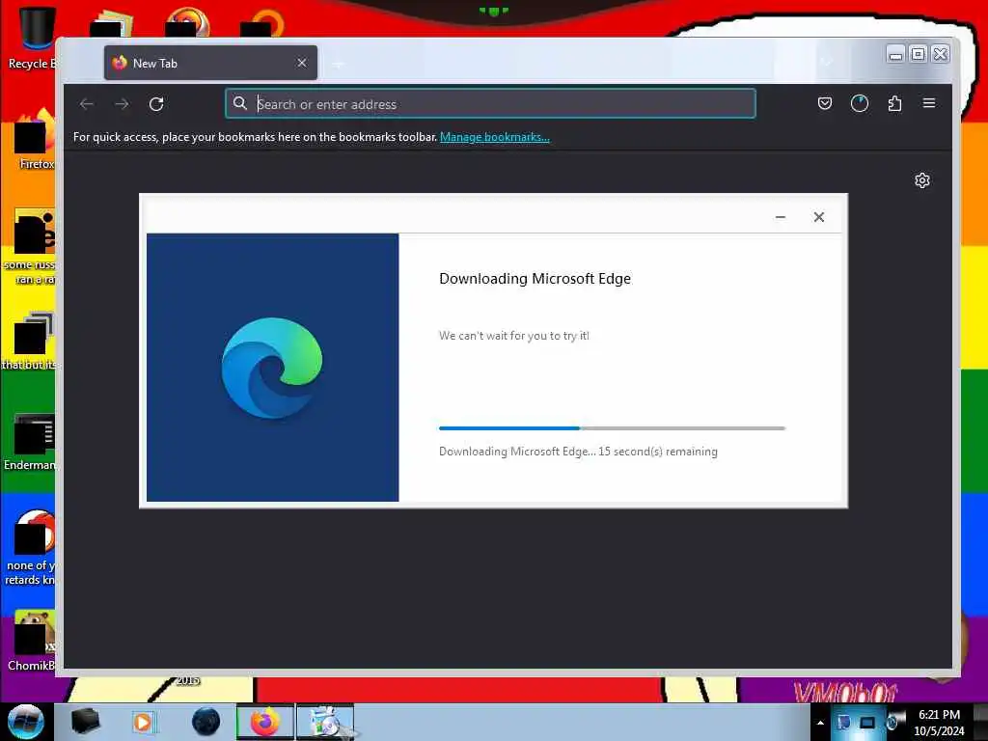Click the Microsoft Edge logo image
988x741 pixels.
click(x=272, y=368)
